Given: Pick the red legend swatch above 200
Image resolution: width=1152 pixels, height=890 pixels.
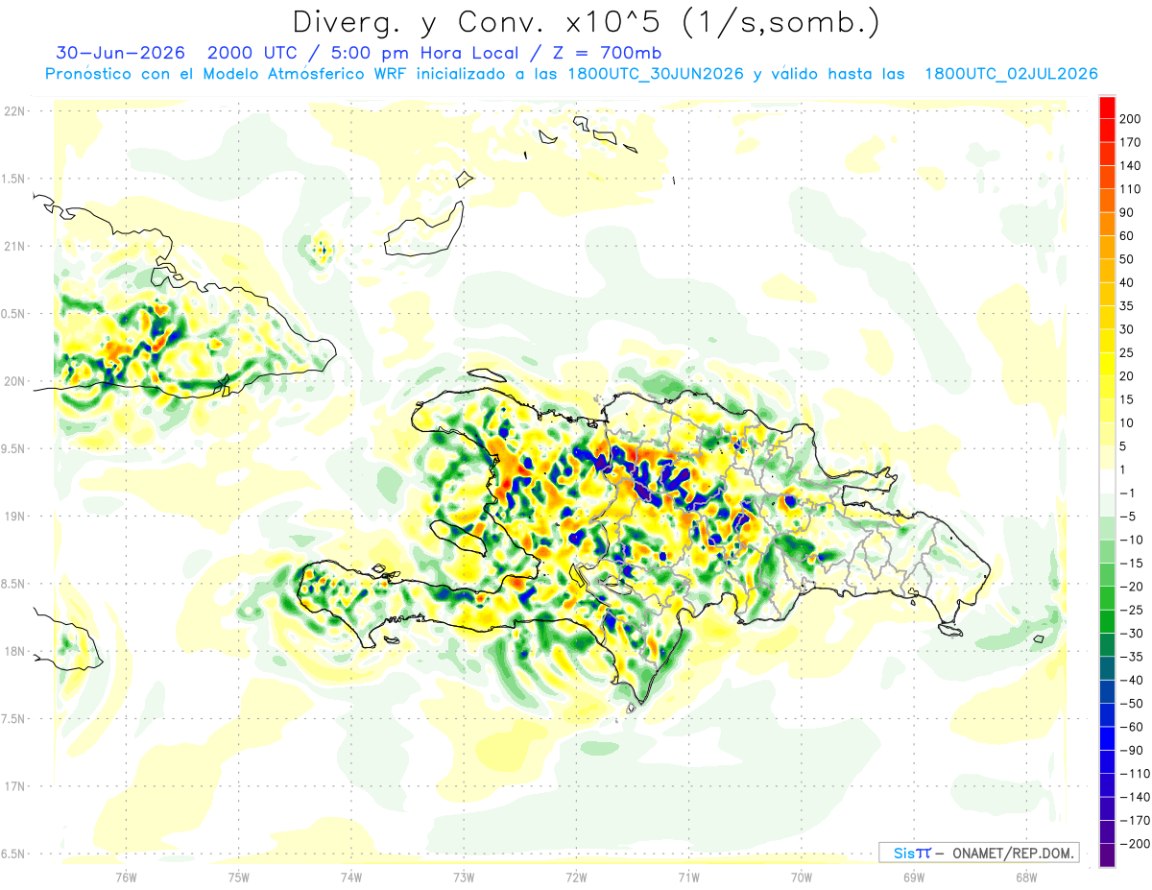Looking at the screenshot, I should tap(1107, 108).
